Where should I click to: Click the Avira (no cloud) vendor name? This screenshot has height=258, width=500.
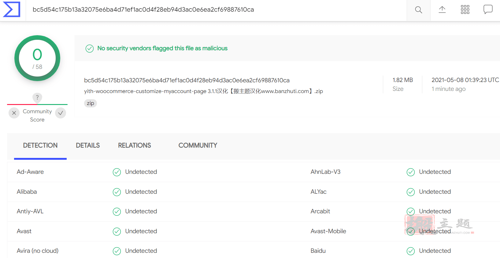point(38,251)
